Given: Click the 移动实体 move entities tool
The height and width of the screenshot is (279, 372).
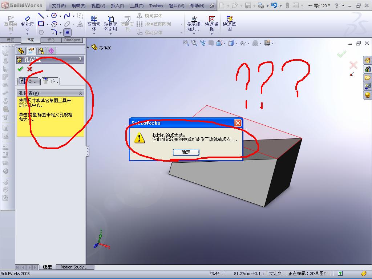Looking at the screenshot, I should [150, 32].
